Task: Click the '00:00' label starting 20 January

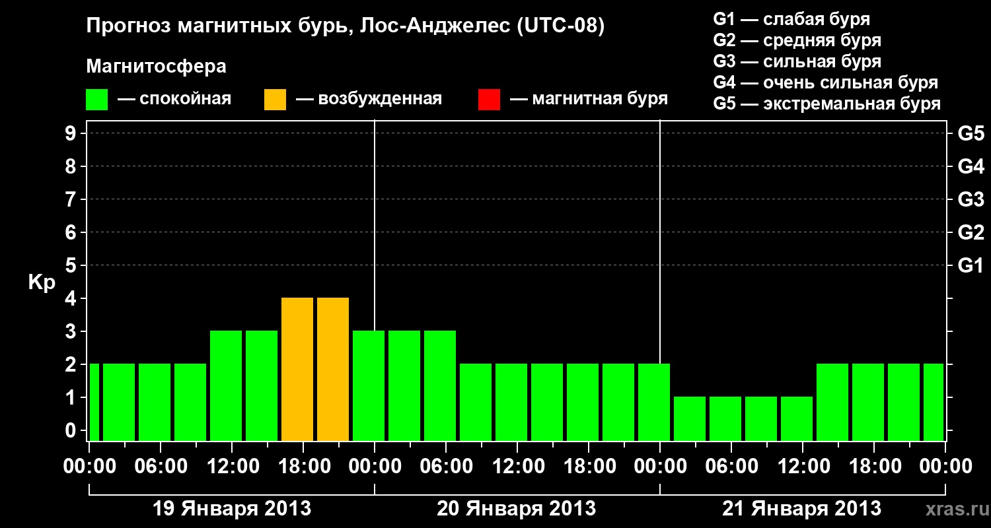Action: tap(375, 466)
